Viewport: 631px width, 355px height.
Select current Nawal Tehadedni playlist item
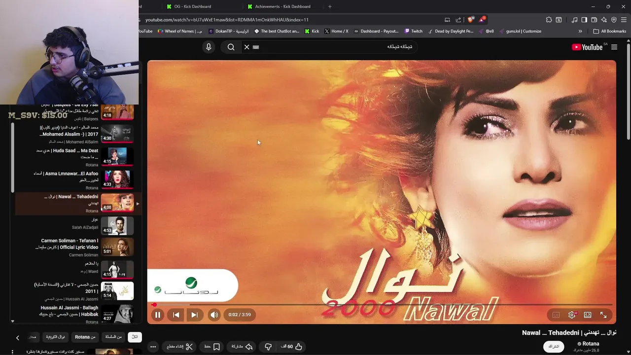coord(78,203)
